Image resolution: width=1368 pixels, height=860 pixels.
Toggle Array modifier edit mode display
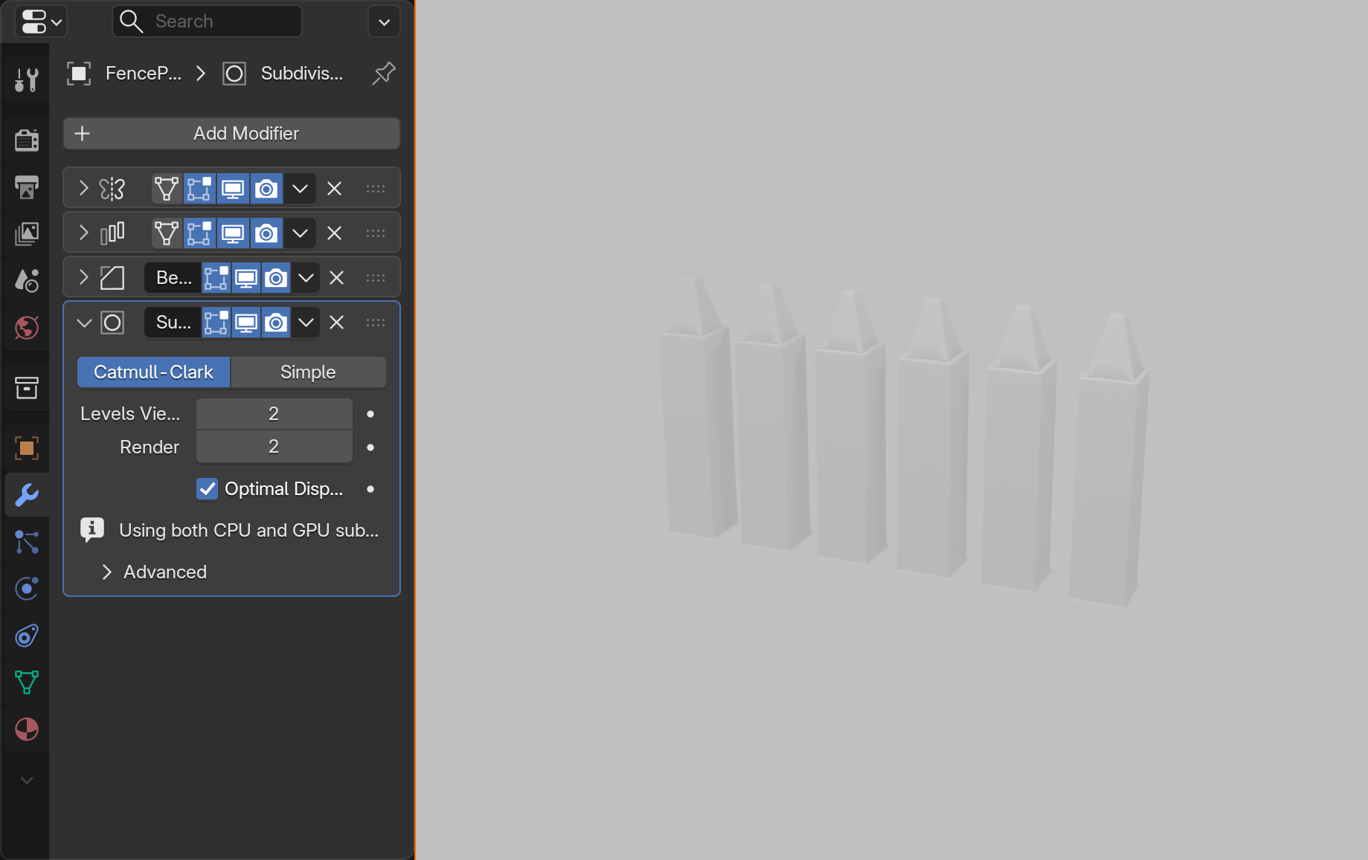coord(199,233)
